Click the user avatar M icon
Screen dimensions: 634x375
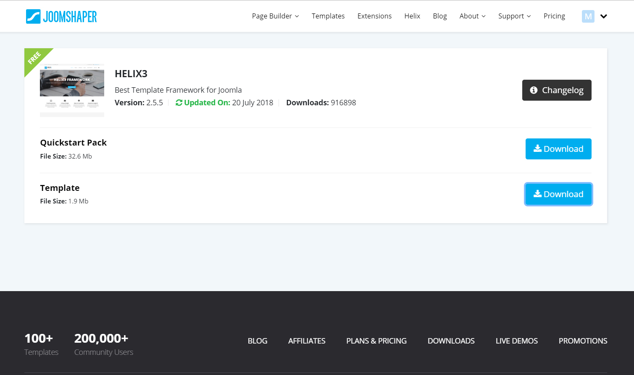point(588,16)
